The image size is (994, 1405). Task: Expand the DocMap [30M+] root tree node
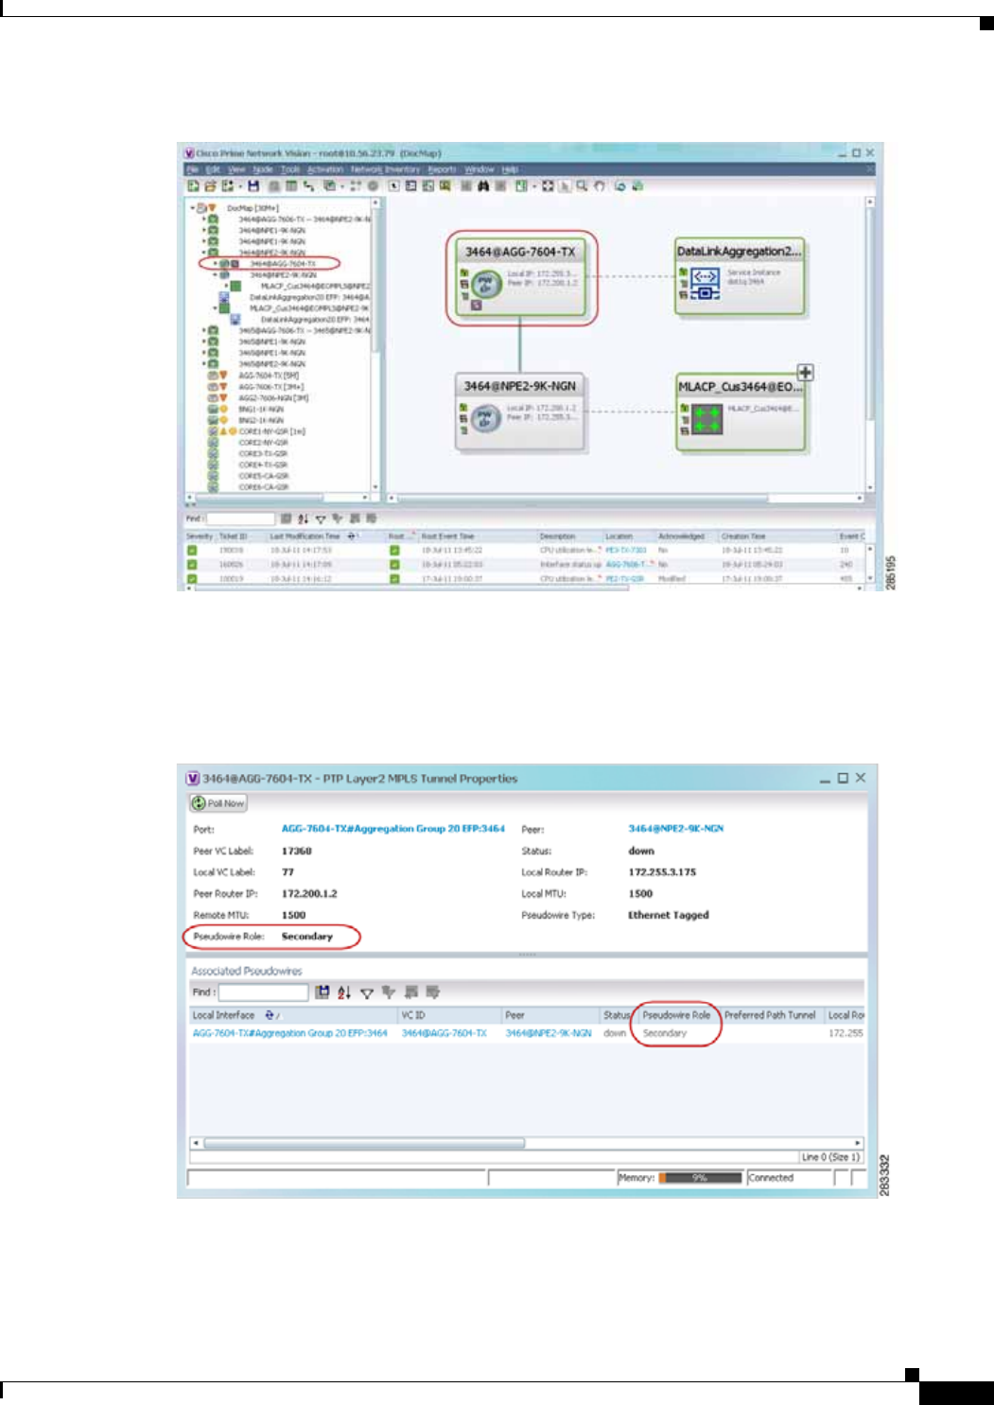point(193,208)
